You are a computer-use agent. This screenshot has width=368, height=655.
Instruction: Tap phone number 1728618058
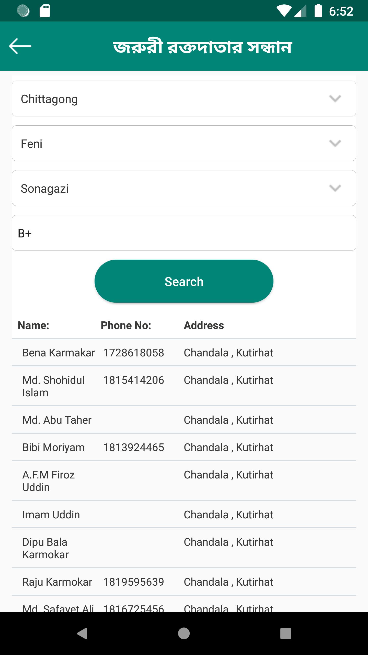pos(133,353)
